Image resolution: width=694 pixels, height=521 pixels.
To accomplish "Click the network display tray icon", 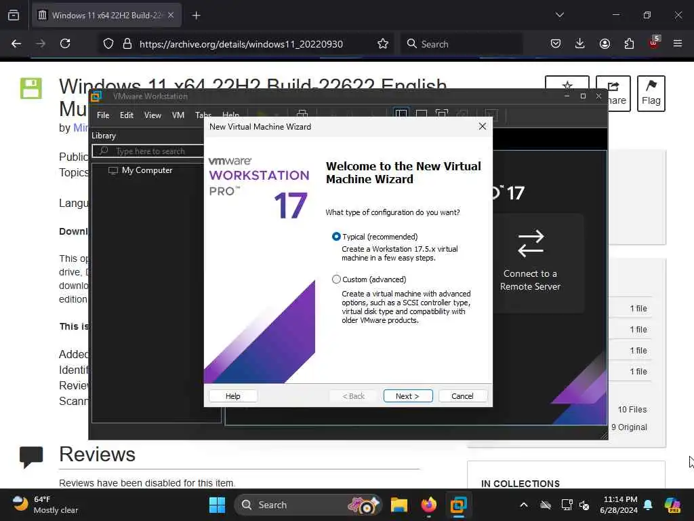I will point(567,505).
